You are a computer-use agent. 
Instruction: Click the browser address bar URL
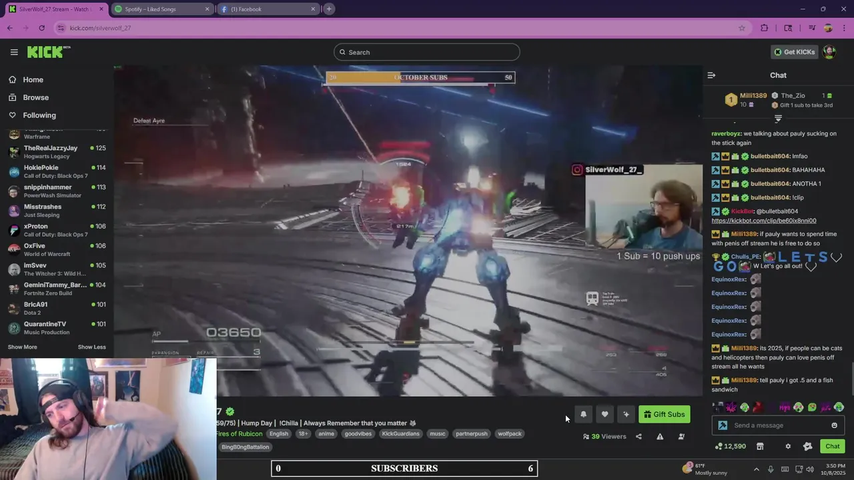pos(100,28)
